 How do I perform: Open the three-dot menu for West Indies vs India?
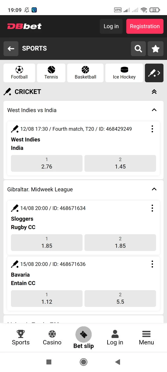pyautogui.click(x=152, y=129)
